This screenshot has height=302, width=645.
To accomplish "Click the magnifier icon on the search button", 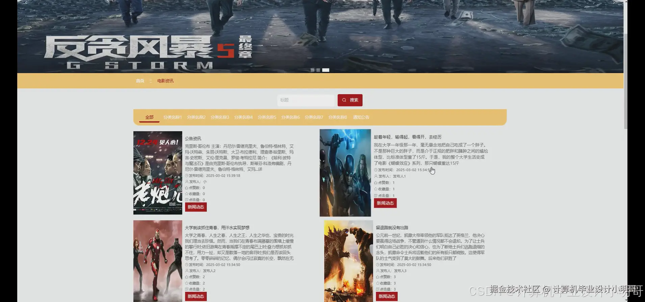I will click(344, 100).
